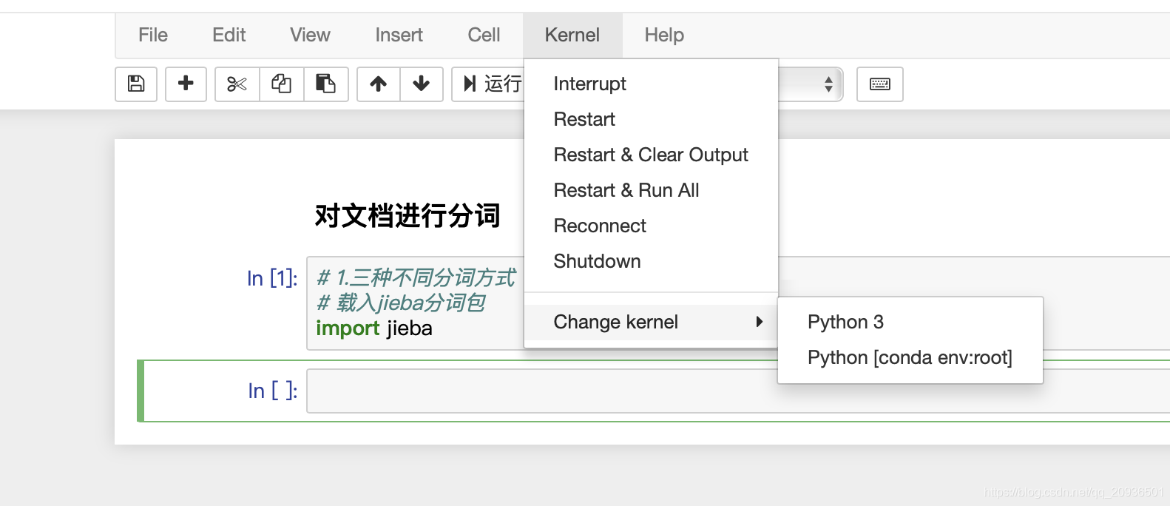Viewport: 1170px width, 506px height.
Task: Choose Restart & Clear Output
Action: coord(651,155)
